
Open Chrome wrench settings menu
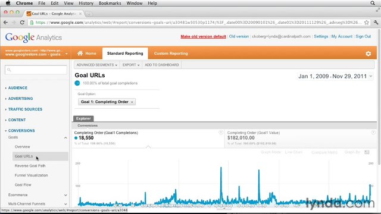pos(376,23)
